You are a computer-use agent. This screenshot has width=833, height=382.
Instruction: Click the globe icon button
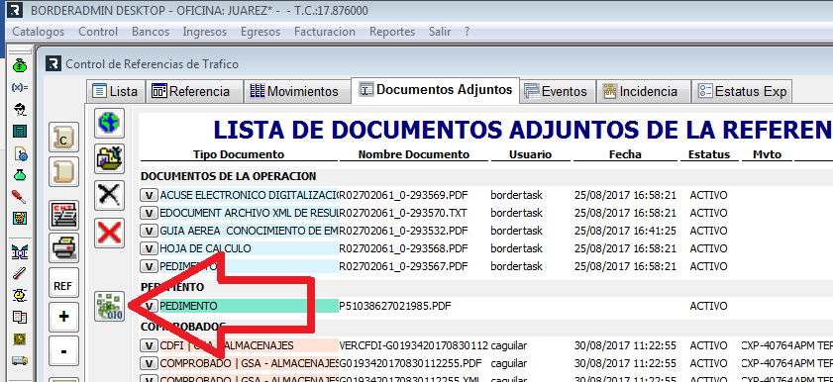pos(109,123)
